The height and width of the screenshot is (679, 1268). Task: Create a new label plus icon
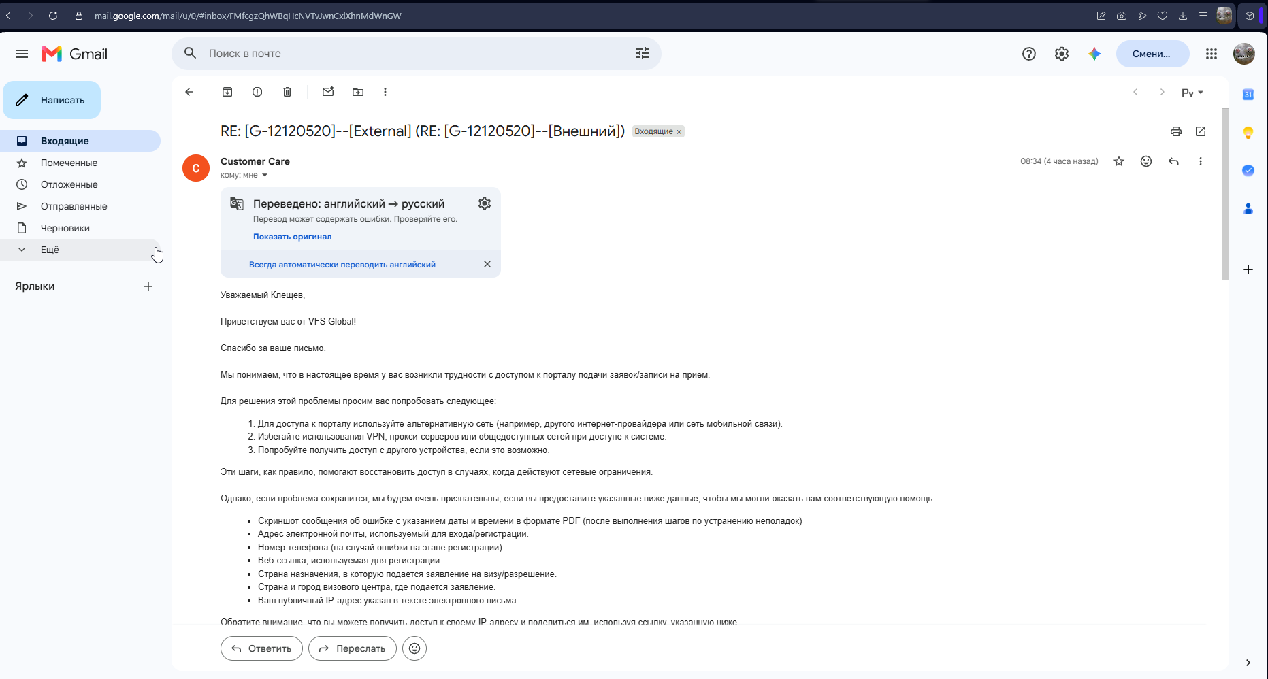[x=148, y=286]
